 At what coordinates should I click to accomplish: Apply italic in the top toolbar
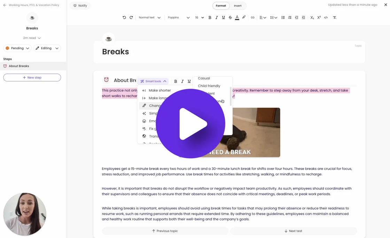pos(217,17)
